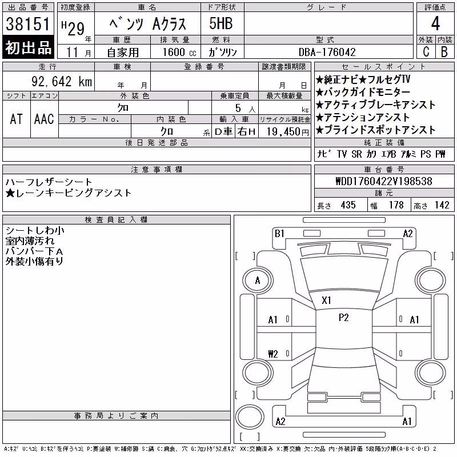Click door type 5HB

coord(221,23)
